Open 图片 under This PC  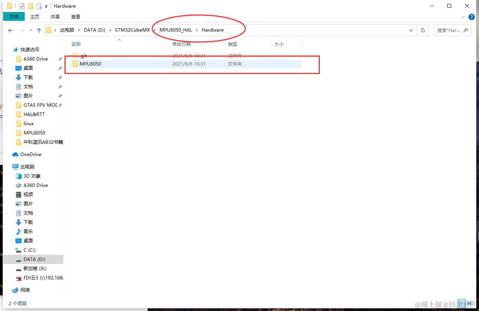pyautogui.click(x=28, y=204)
